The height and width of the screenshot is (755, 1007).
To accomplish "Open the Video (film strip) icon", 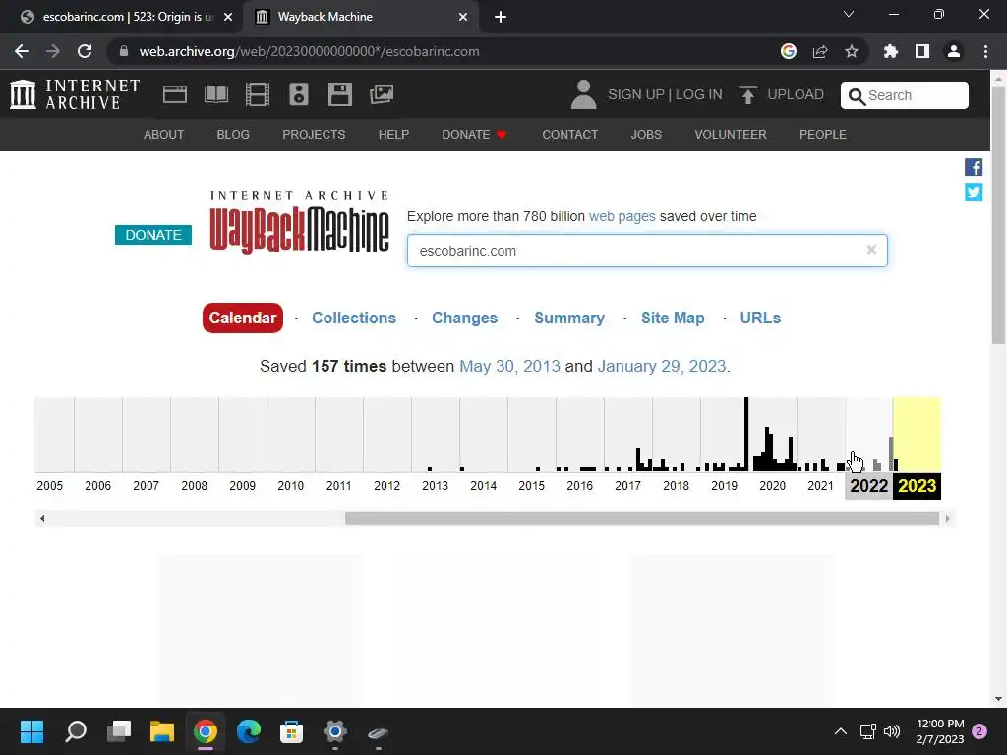I will click(257, 94).
